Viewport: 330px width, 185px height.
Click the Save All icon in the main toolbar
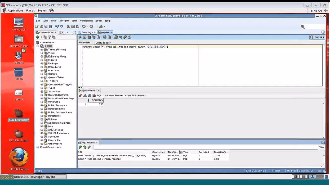pos(51,26)
